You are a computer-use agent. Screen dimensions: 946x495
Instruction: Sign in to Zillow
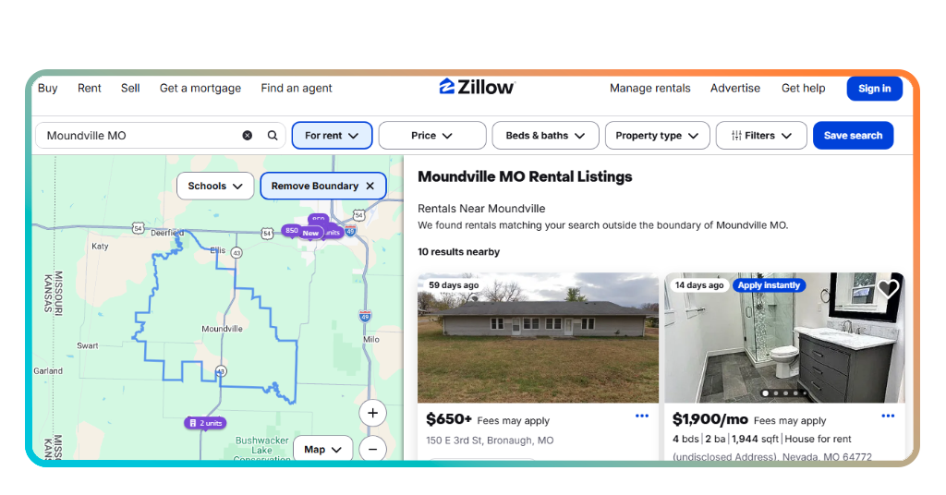[874, 89]
